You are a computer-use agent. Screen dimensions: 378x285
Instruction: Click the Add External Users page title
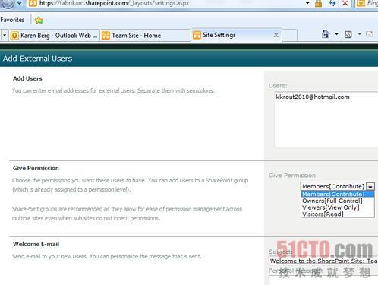[x=37, y=59]
